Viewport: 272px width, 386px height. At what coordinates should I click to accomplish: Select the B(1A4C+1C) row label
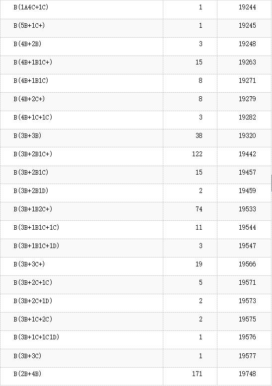point(31,7)
